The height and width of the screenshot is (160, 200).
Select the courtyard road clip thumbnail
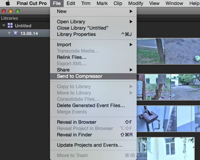coord(185,87)
